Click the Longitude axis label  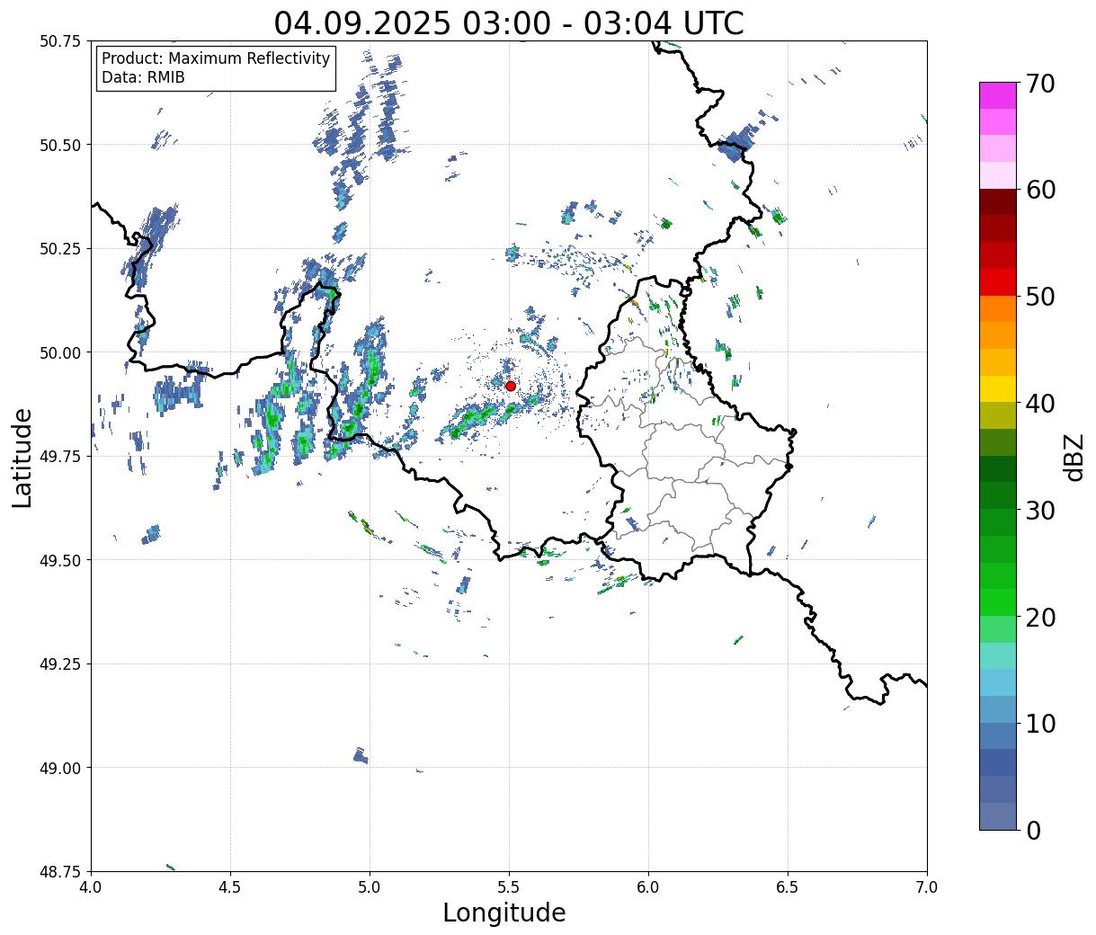504,913
